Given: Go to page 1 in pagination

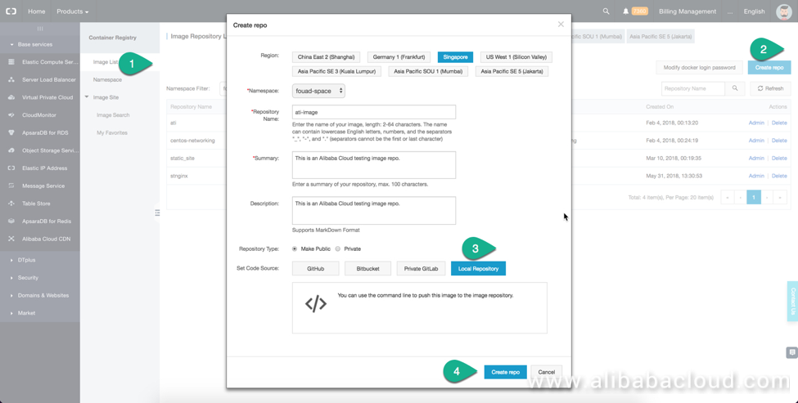Looking at the screenshot, I should coord(754,197).
